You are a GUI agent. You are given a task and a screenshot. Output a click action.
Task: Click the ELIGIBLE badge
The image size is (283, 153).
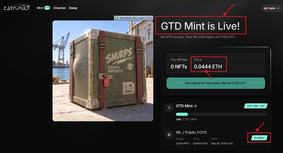point(259,138)
